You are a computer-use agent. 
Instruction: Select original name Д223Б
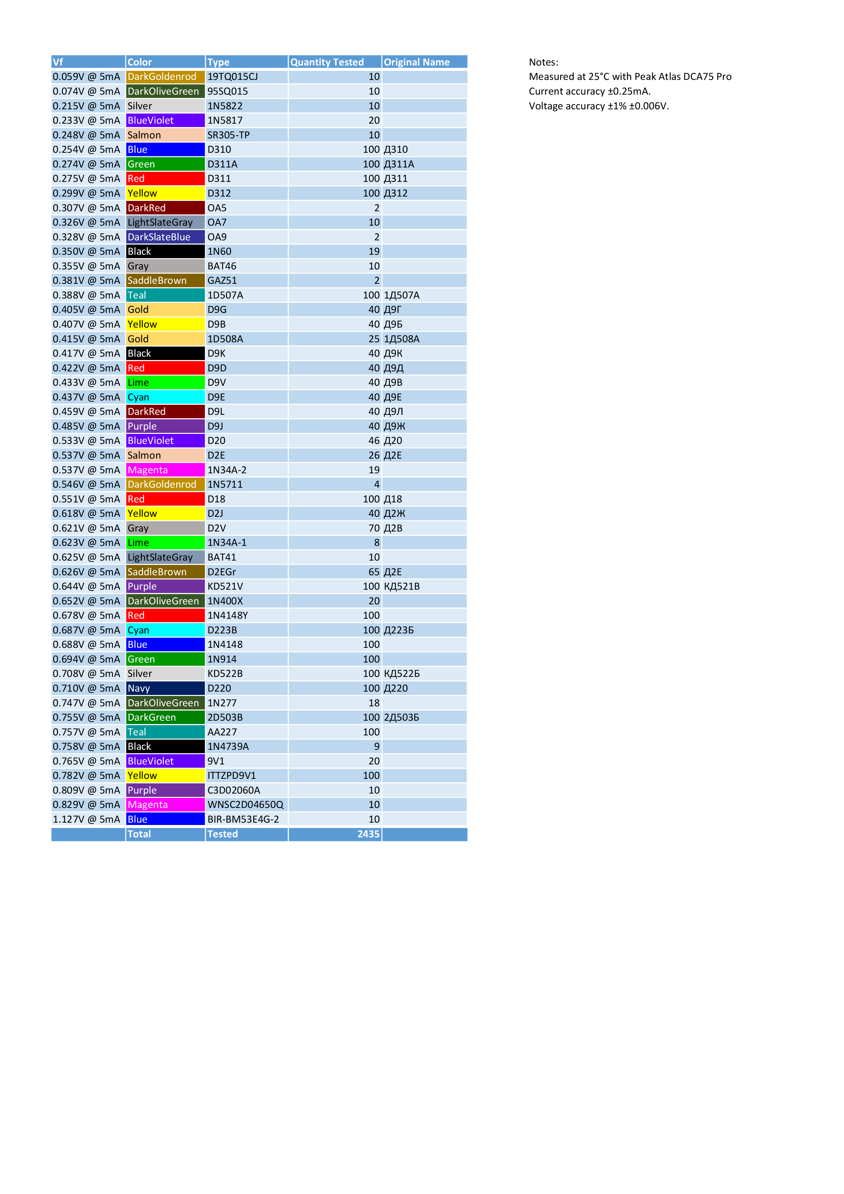tap(425, 630)
